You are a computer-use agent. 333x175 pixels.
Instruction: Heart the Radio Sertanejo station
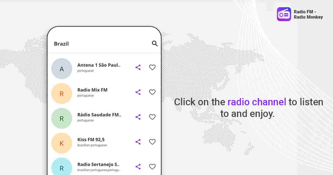tap(152, 167)
